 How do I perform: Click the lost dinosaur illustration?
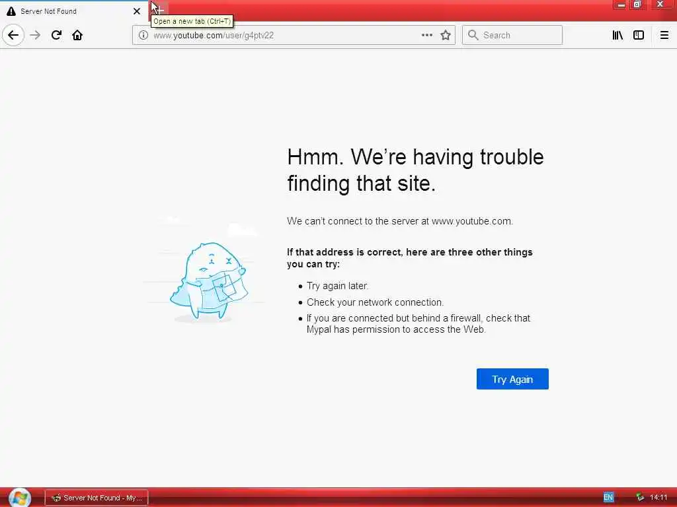point(209,281)
